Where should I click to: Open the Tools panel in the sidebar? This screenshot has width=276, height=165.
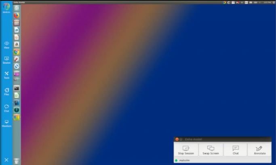tap(6, 75)
